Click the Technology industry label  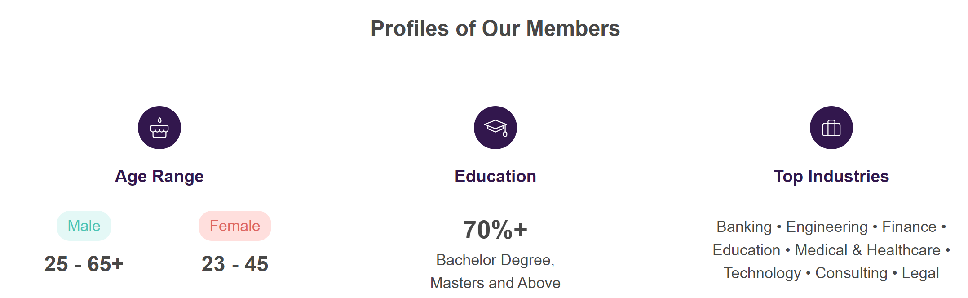tap(762, 273)
